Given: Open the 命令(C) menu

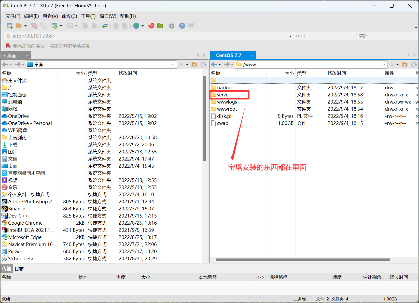Looking at the screenshot, I should click(69, 16).
